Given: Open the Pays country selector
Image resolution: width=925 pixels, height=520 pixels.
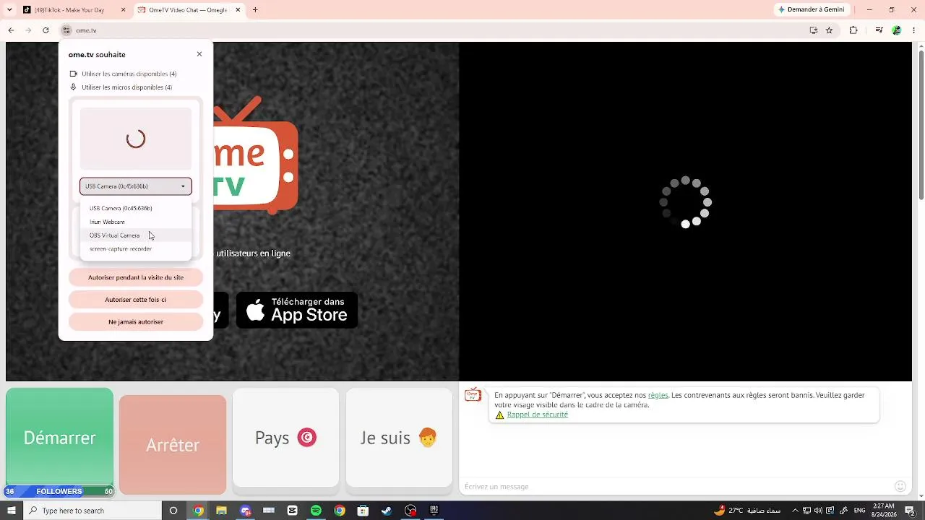Looking at the screenshot, I should pos(285,438).
